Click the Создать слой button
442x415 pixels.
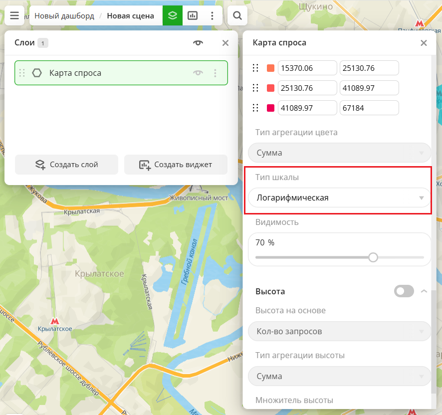66,165
